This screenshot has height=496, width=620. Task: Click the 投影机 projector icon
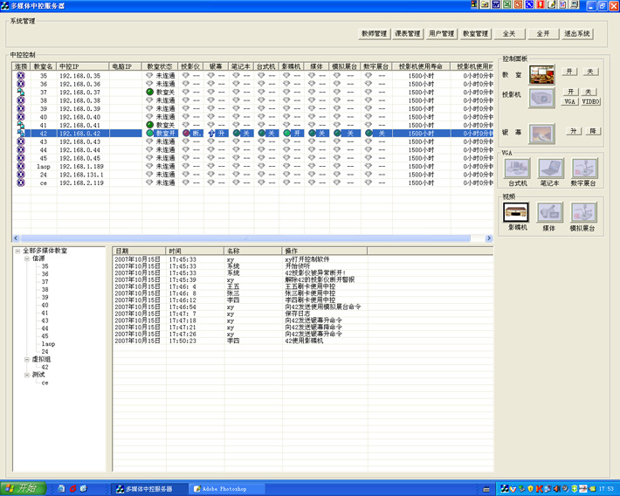[541, 98]
